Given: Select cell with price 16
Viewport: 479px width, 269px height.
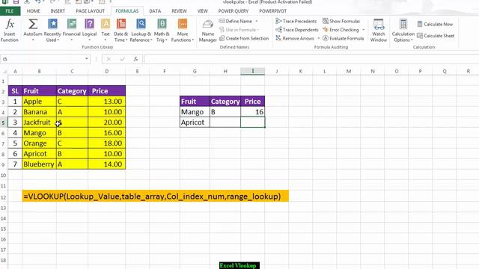Looking at the screenshot, I should click(x=253, y=112).
